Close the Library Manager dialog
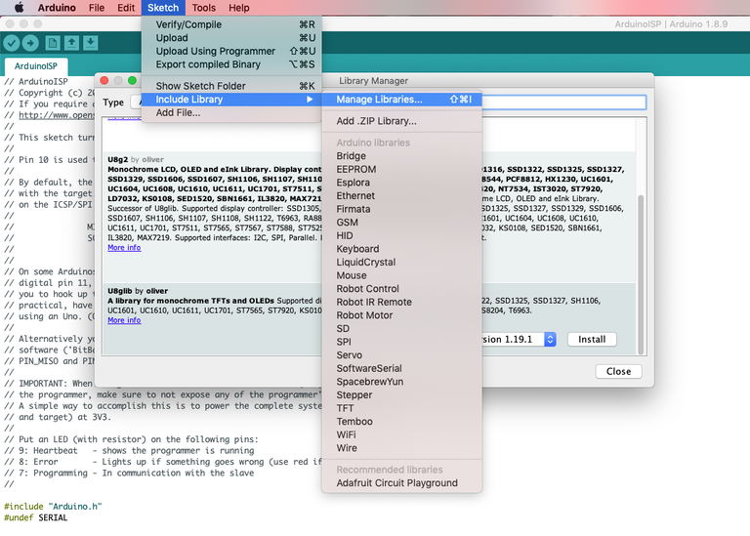This screenshot has width=750, height=536. click(617, 371)
